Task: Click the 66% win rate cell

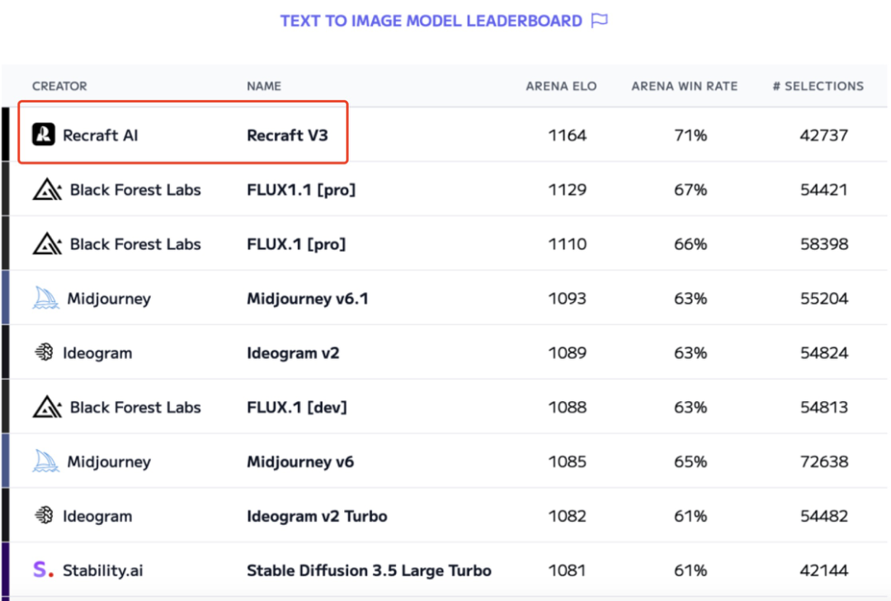Action: (x=691, y=244)
